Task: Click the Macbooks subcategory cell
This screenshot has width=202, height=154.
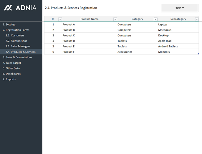Action: tap(165, 30)
